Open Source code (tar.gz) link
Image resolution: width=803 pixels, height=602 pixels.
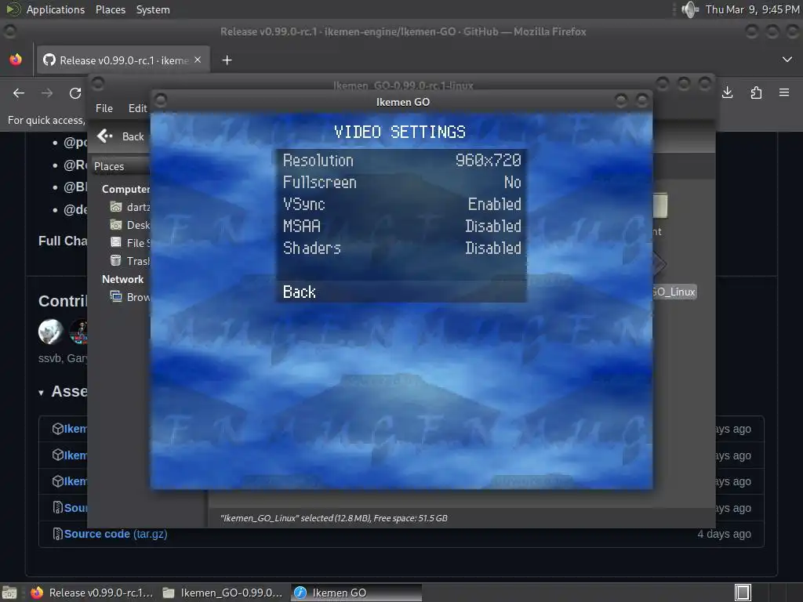(116, 534)
